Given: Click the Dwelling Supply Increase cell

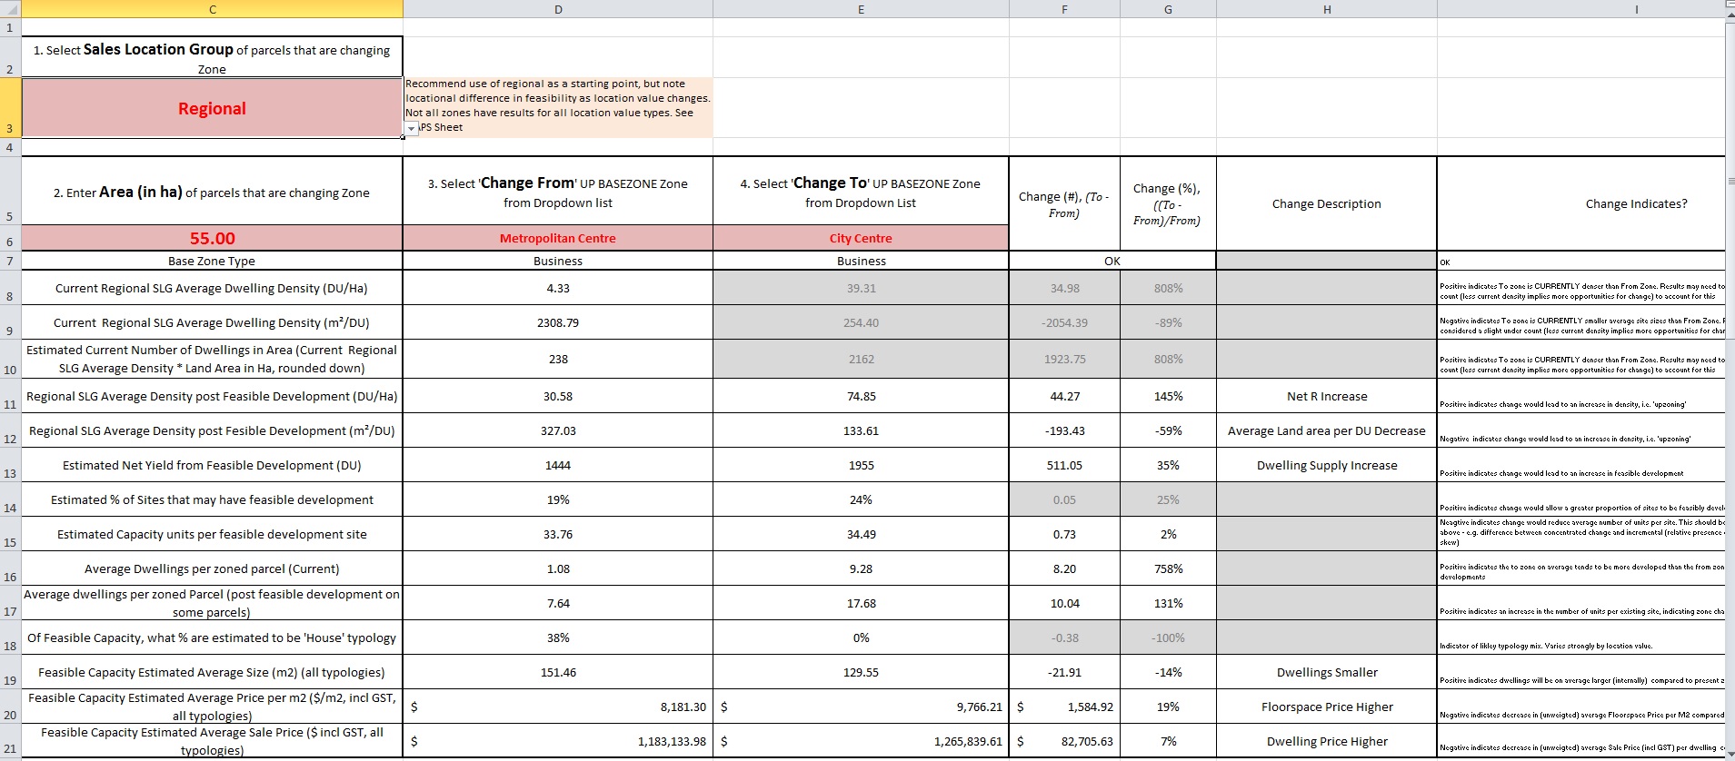Looking at the screenshot, I should [1326, 465].
